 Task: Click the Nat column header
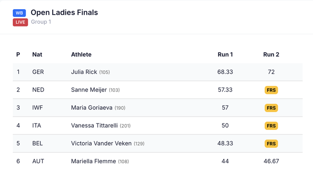click(x=37, y=54)
